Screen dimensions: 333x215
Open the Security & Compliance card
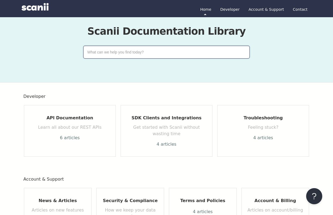130,202
